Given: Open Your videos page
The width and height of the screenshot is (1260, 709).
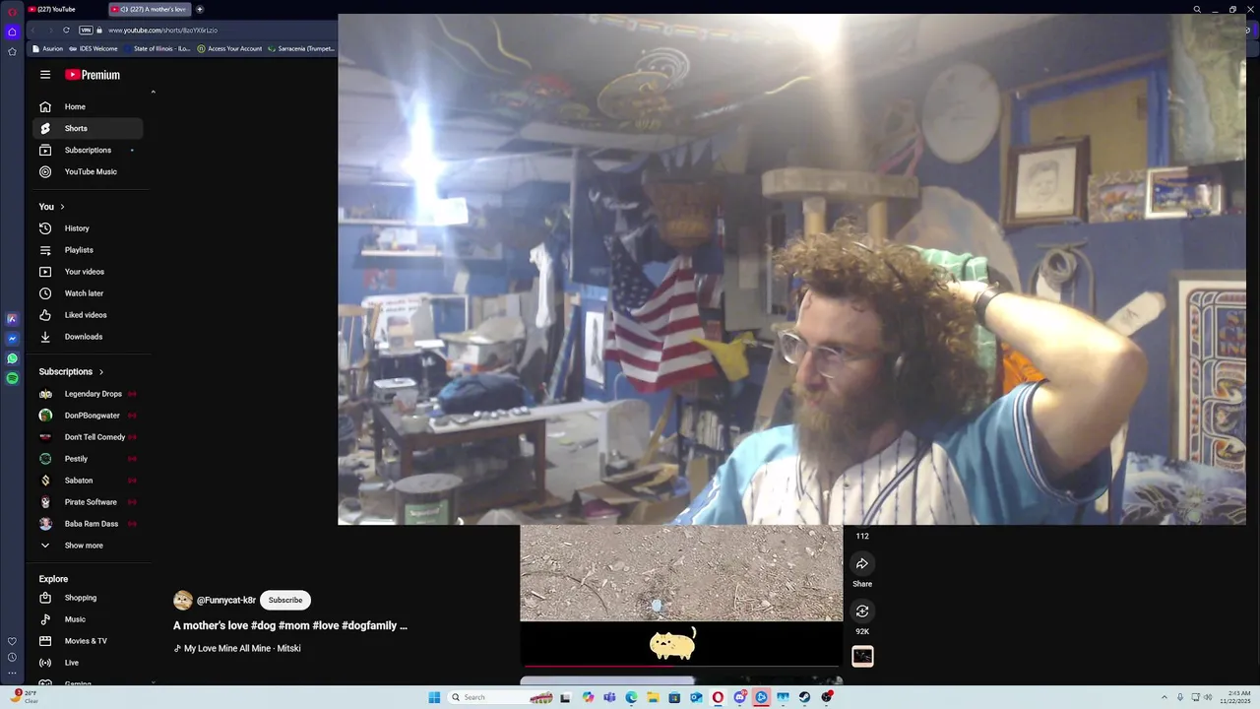Looking at the screenshot, I should coord(88,272).
